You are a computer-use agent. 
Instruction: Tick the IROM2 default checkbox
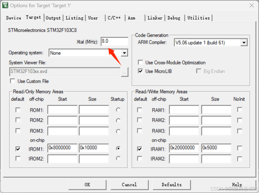pyautogui.click(x=18, y=158)
